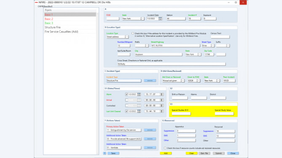Click the Submit button
Image resolution: width=282 pixels, height=158 pixels.
[218, 153]
